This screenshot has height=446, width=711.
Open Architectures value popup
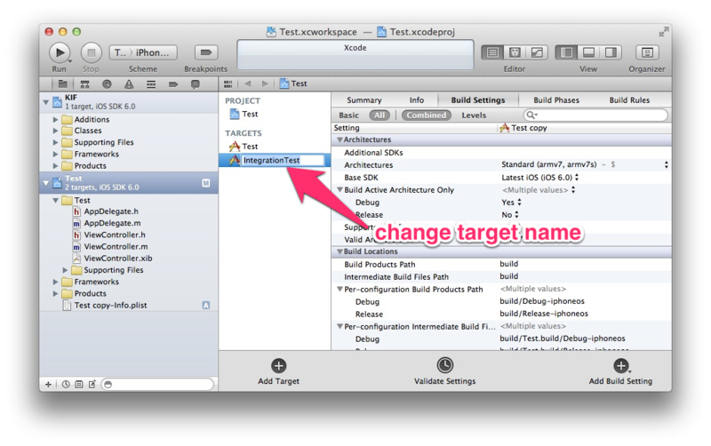tap(666, 165)
